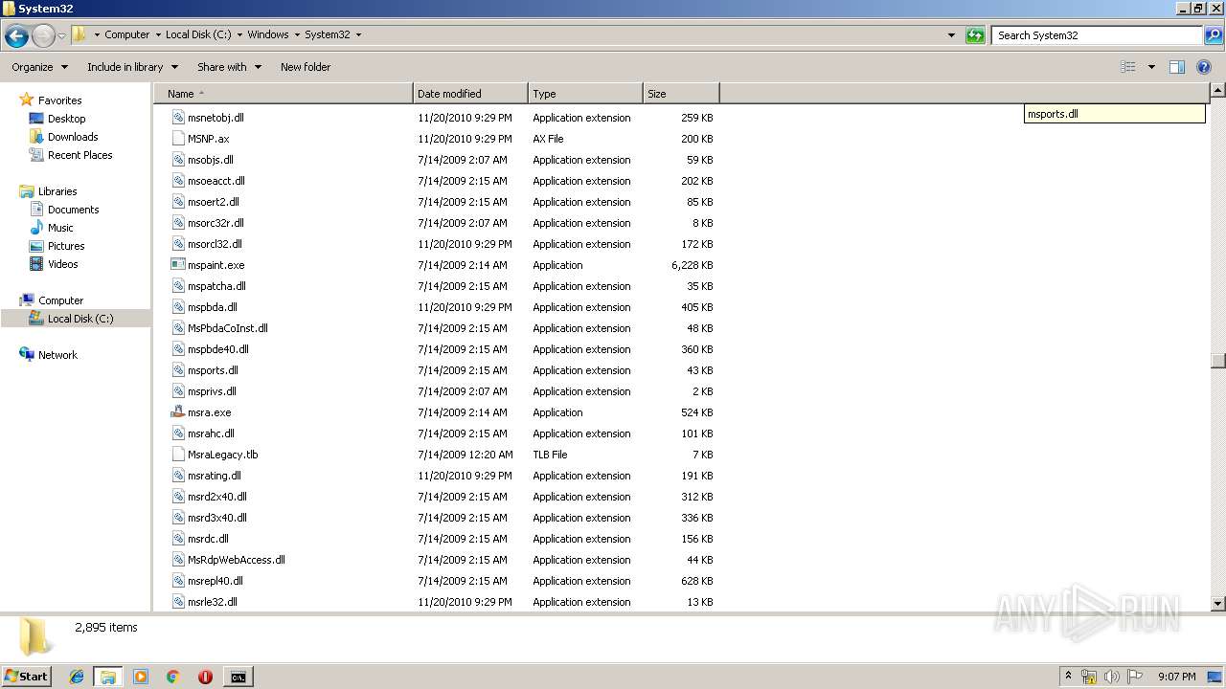Expand dropdown after Local Disk (C:) breadcrumb
The height and width of the screenshot is (689, 1226).
(239, 34)
